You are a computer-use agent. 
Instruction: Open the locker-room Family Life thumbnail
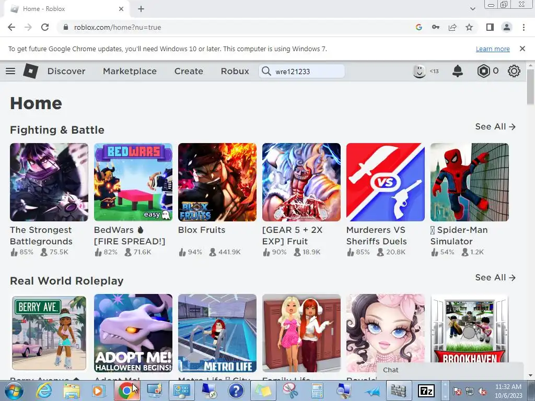301,333
